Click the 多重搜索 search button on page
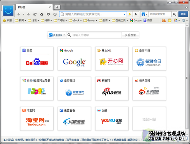 click(x=130, y=35)
